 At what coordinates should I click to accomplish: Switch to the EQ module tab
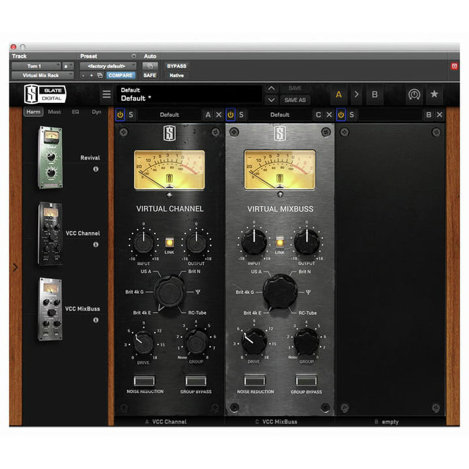[x=76, y=112]
